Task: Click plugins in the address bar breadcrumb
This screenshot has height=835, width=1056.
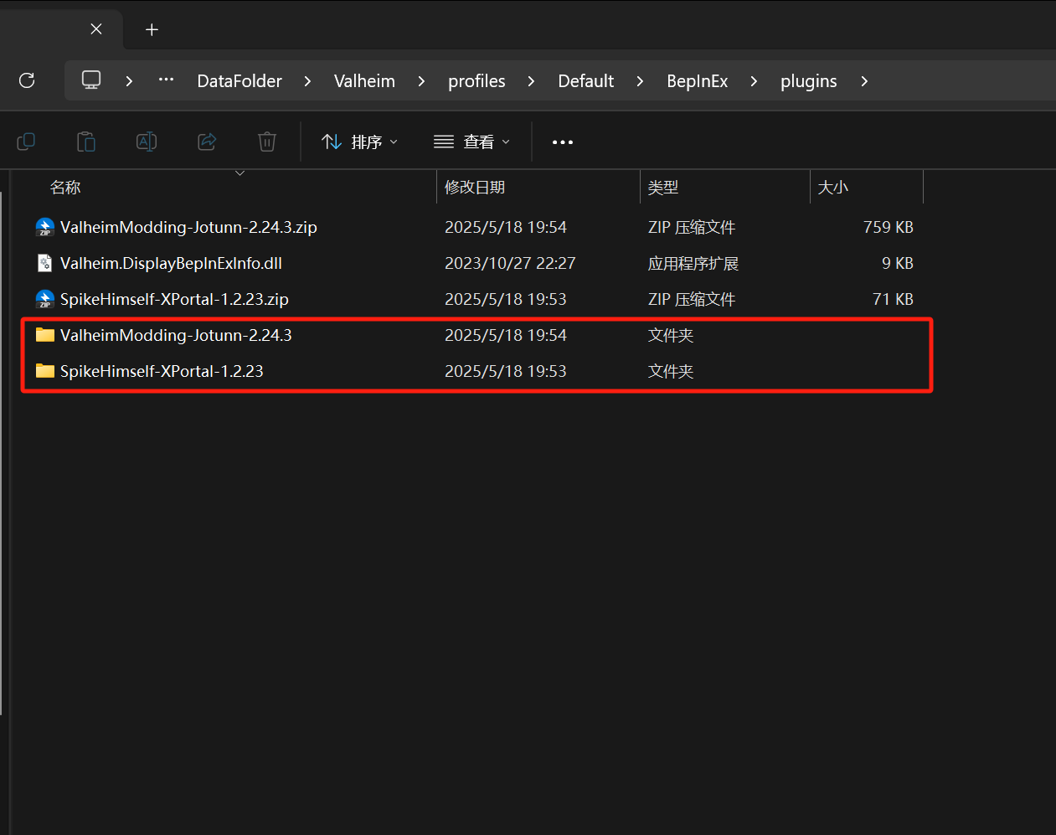Action: coord(809,81)
